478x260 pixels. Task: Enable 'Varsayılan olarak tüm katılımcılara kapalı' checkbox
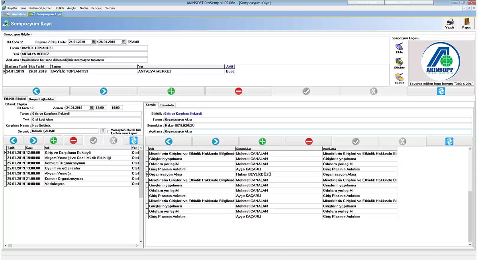coord(109,131)
